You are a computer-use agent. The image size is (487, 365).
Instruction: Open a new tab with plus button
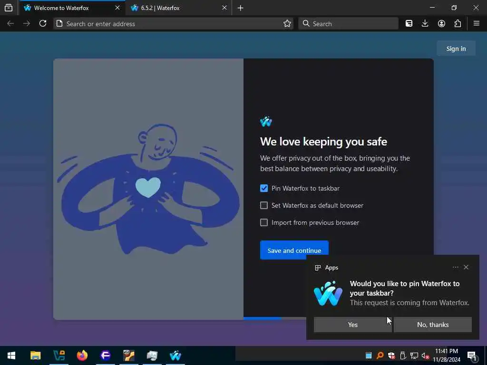click(x=240, y=8)
